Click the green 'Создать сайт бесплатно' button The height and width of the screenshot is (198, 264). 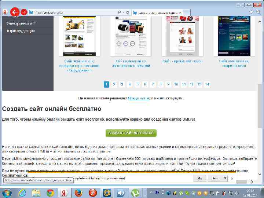click(x=131, y=133)
